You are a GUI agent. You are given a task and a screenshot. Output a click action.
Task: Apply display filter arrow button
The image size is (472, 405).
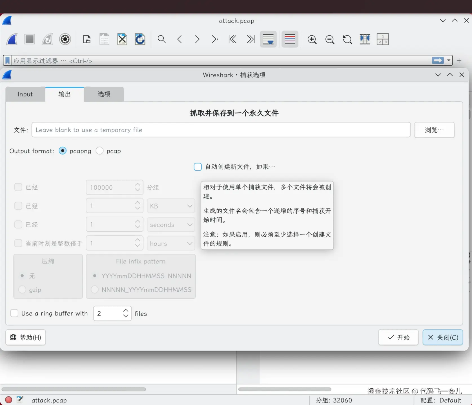[438, 61]
